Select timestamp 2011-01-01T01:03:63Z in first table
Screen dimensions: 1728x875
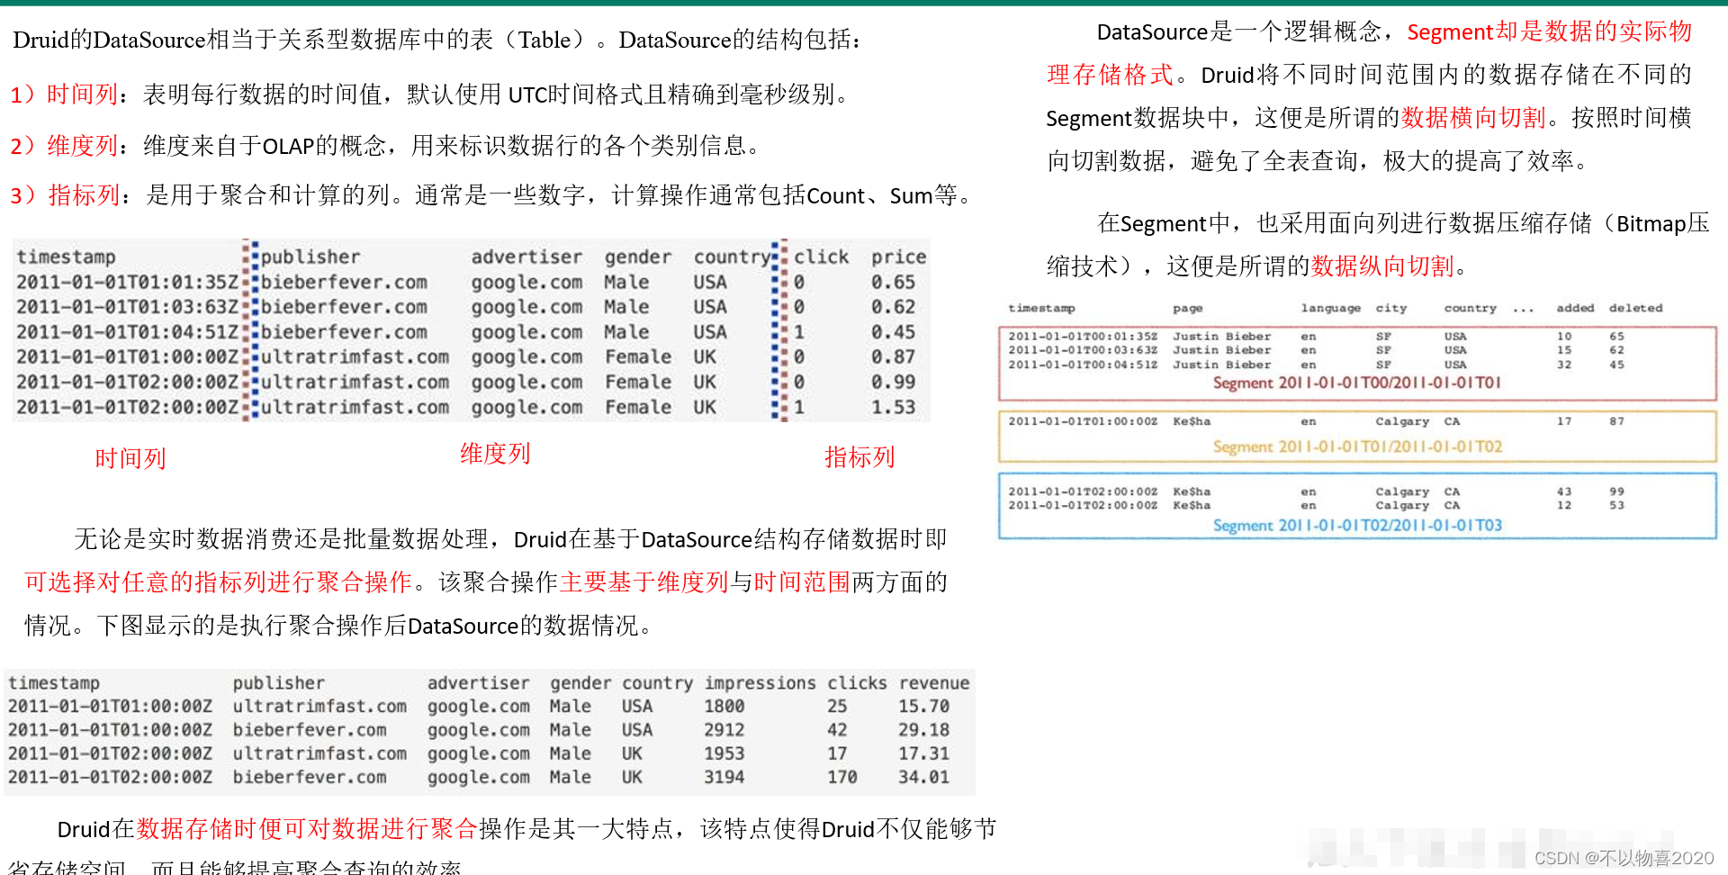[128, 307]
